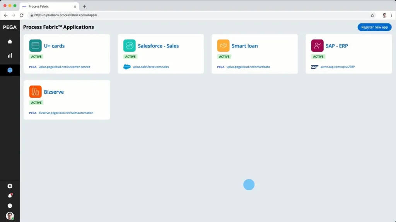The height and width of the screenshot is (222, 396).
Task: Click PEGA logo beside smartloans link
Action: [220, 67]
